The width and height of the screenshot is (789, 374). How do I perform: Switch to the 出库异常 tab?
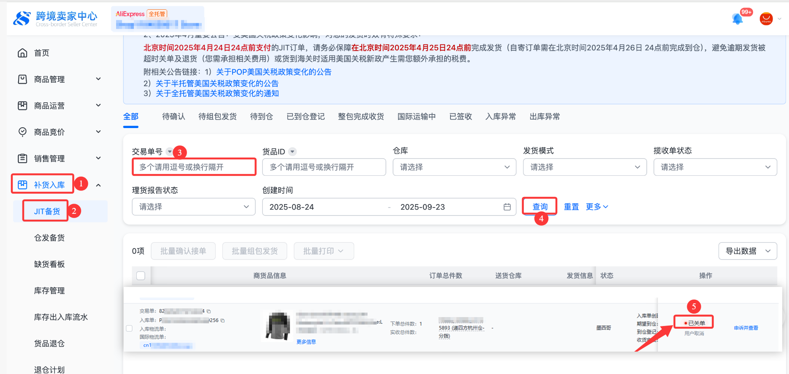(x=545, y=117)
